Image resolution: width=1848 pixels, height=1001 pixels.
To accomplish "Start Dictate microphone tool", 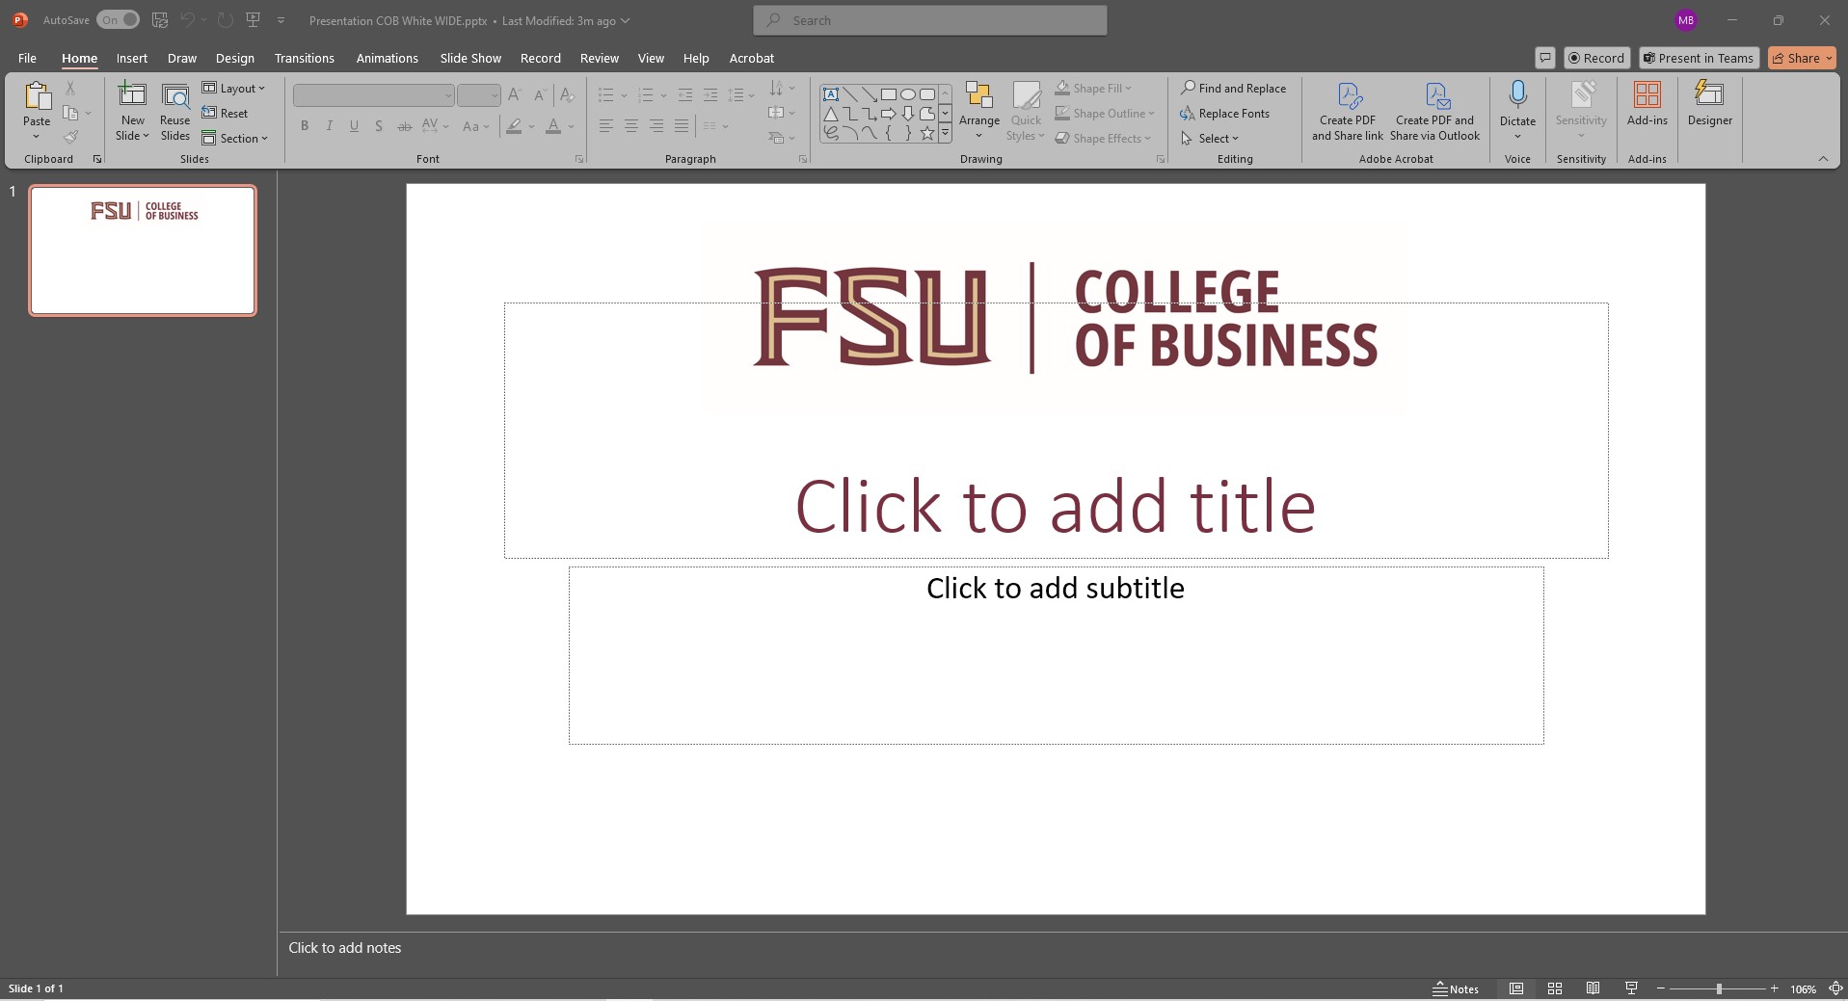I will click(x=1516, y=96).
